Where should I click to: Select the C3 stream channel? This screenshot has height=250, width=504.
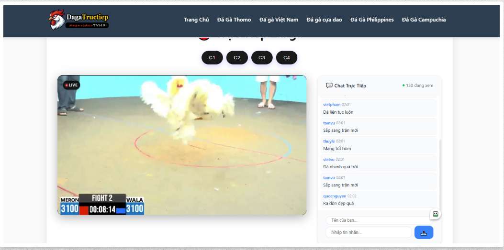(x=262, y=58)
